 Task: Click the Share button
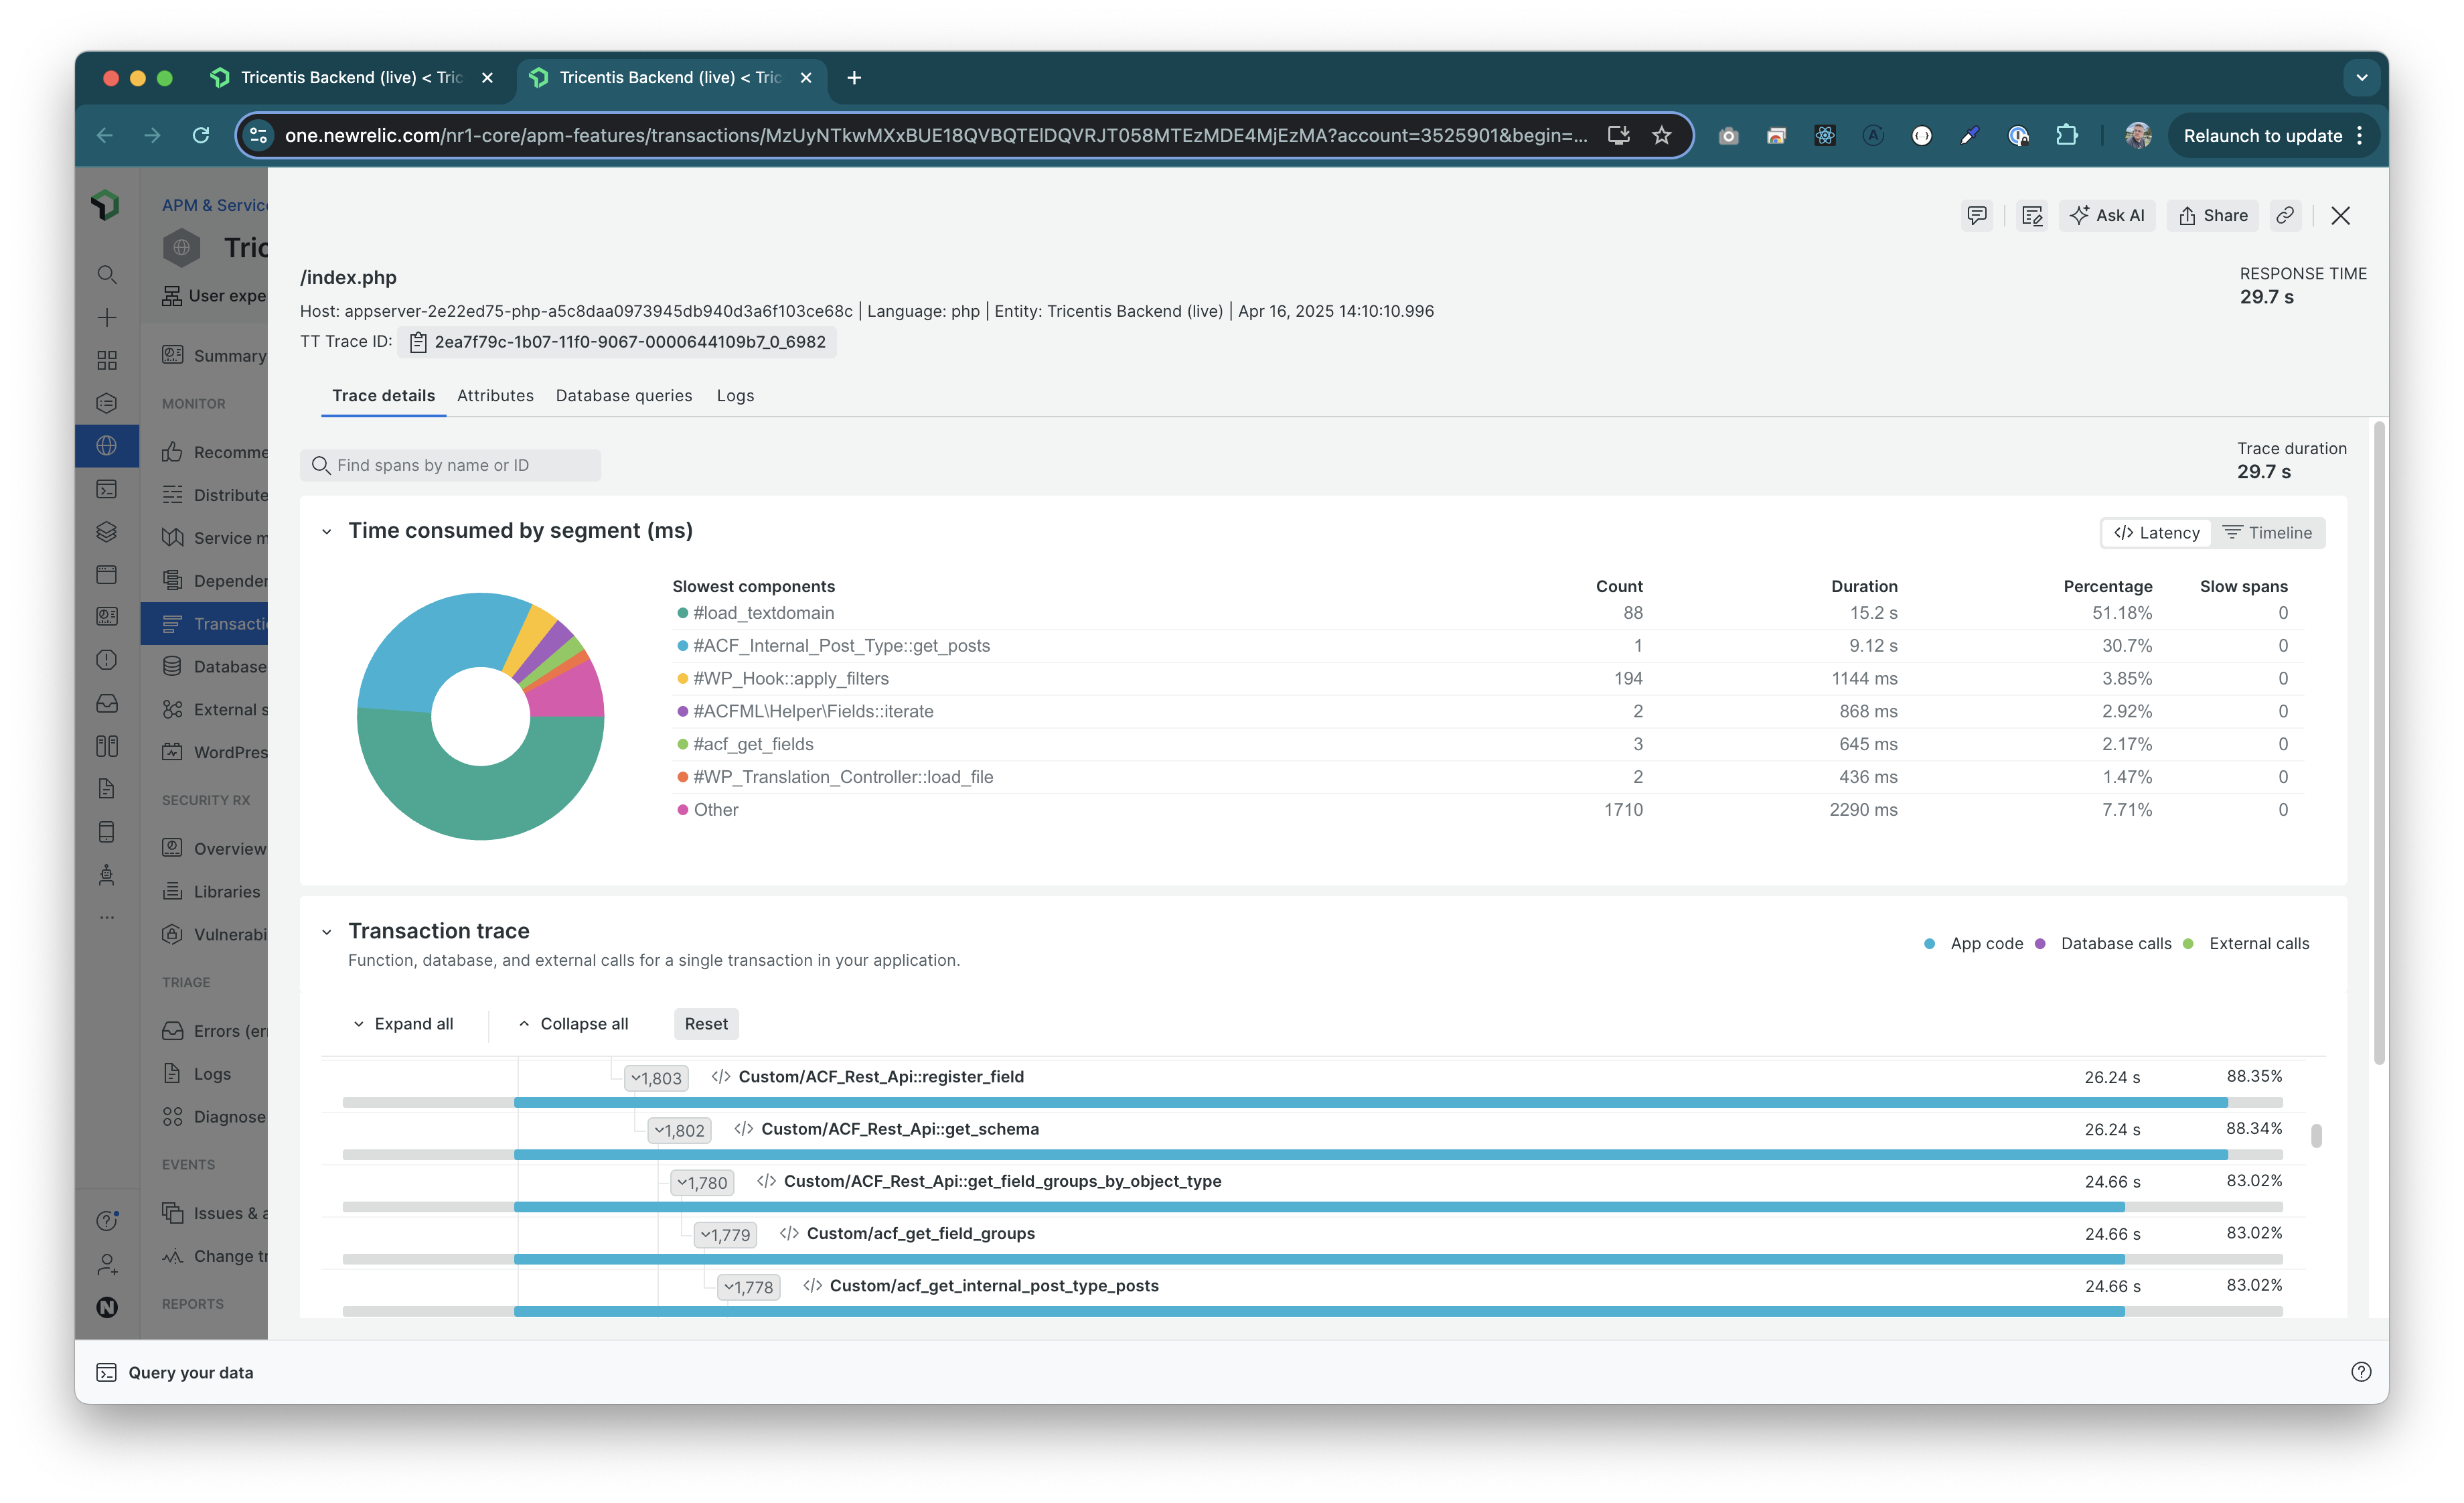point(2213,215)
